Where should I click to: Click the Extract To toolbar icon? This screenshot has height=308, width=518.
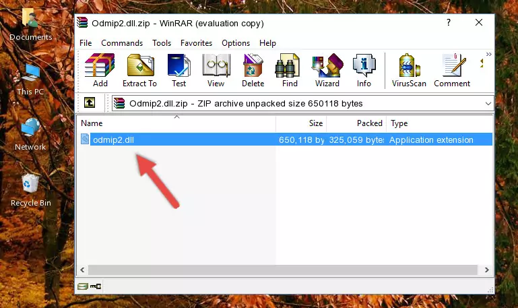[x=139, y=70]
